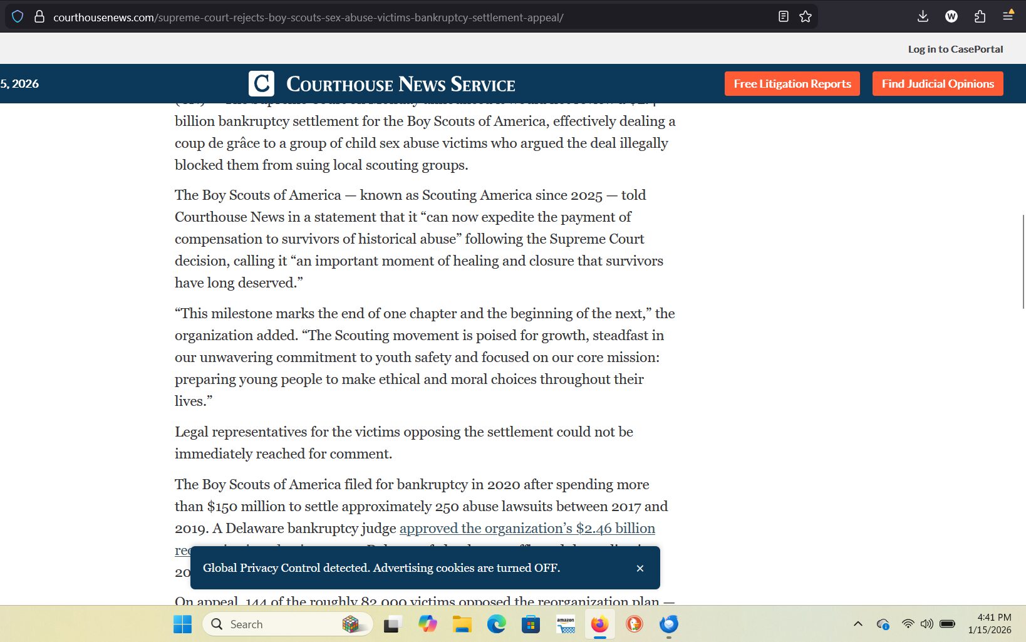This screenshot has height=642, width=1026.
Task: Open the Windows Start menu
Action: 183,624
